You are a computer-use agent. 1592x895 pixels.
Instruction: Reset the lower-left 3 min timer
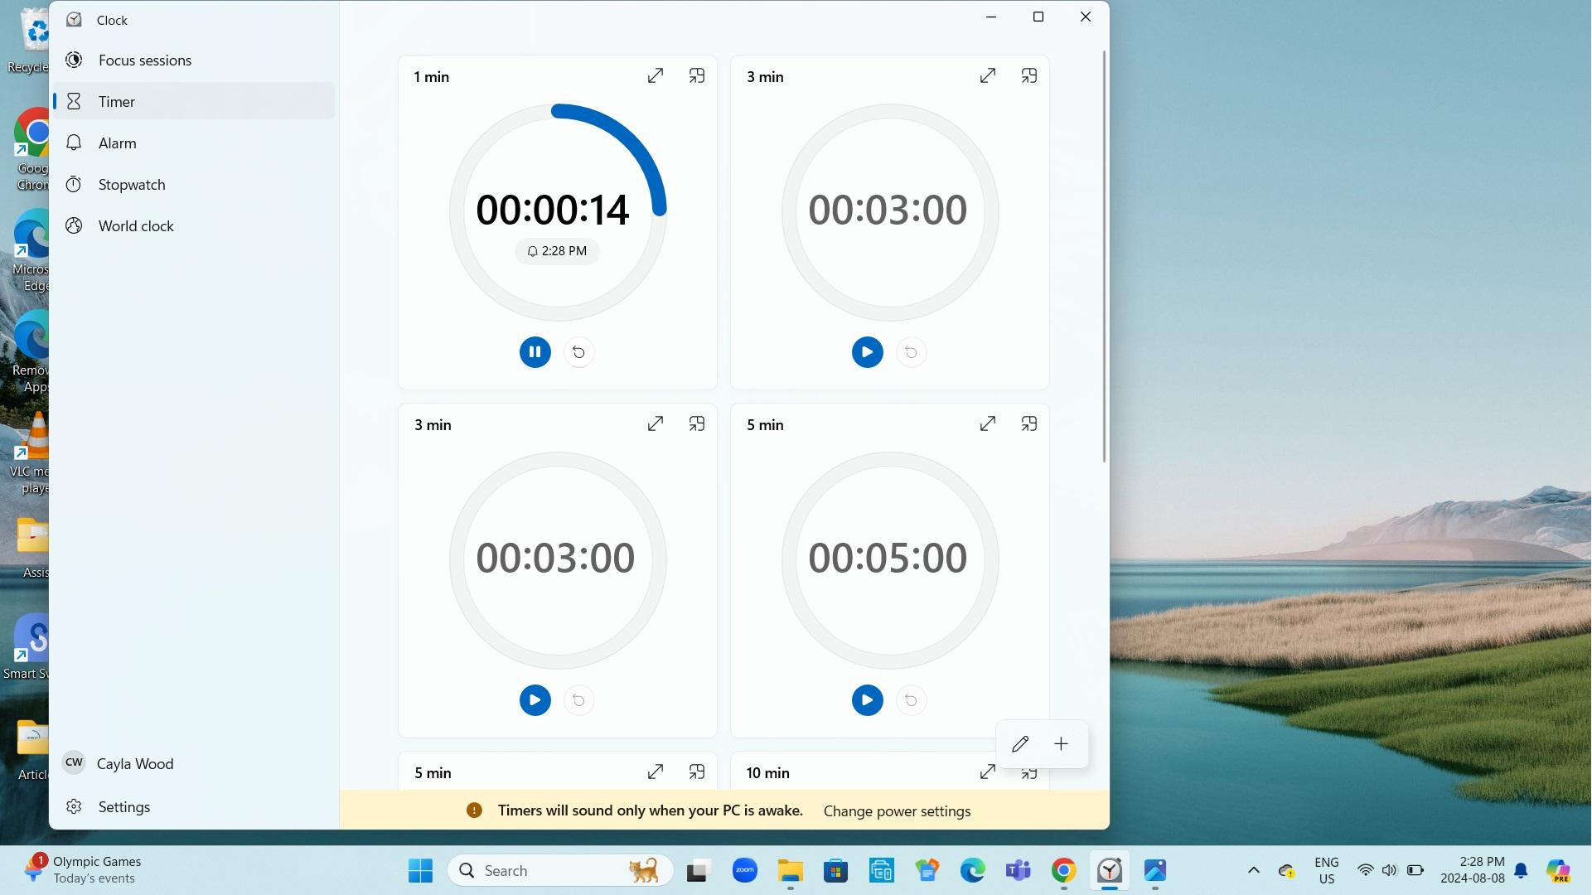(x=578, y=700)
